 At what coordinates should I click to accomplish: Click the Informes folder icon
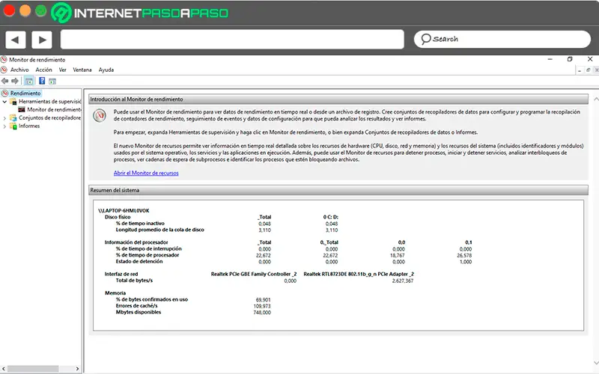coord(13,126)
